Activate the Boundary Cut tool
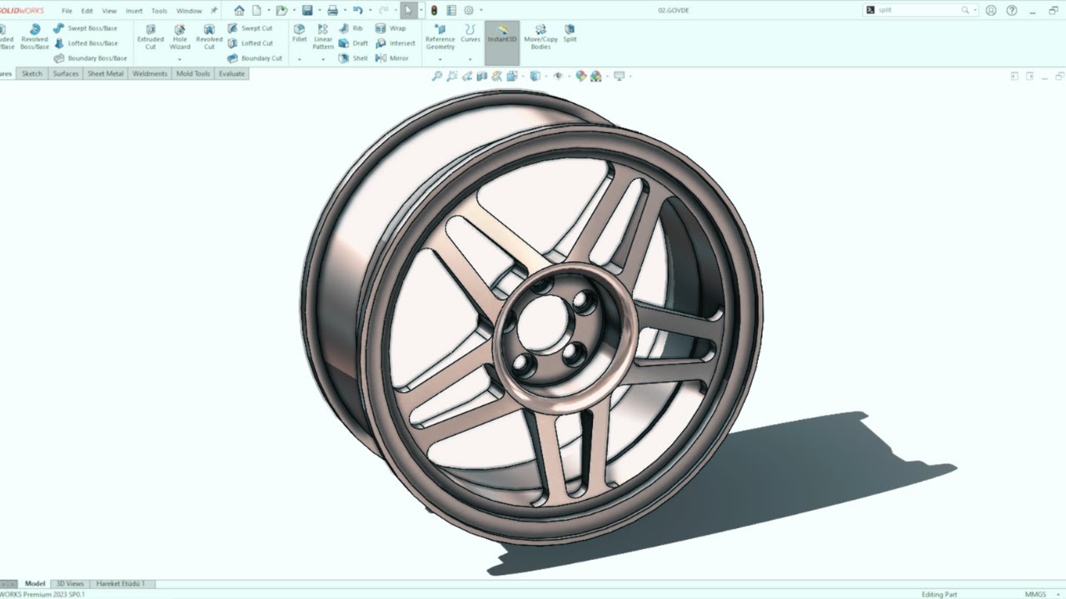 (x=255, y=58)
